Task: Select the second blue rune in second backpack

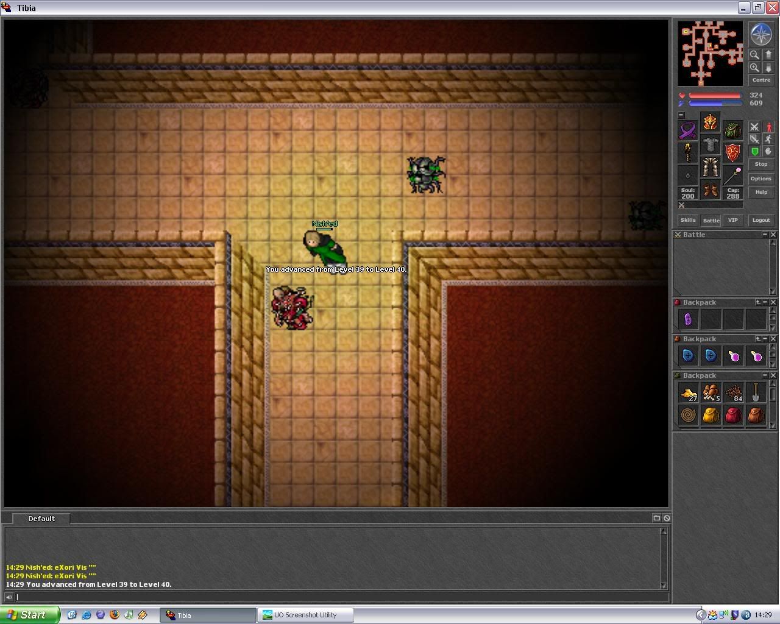Action: click(x=711, y=355)
